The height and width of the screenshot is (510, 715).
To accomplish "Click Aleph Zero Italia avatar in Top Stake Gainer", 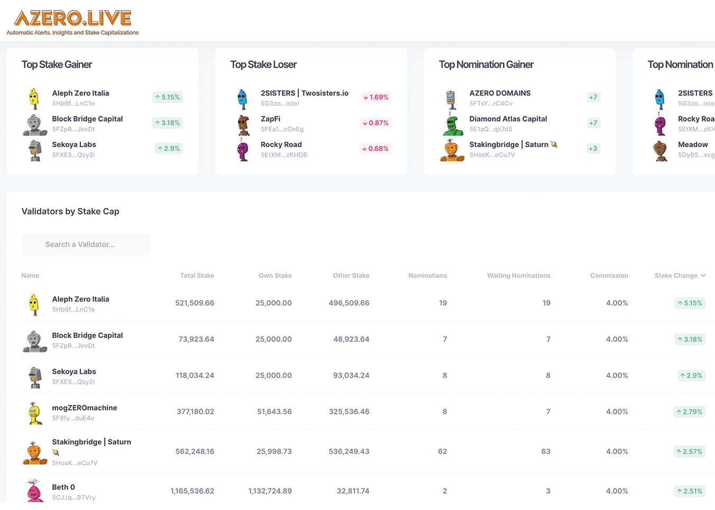I will [34, 98].
